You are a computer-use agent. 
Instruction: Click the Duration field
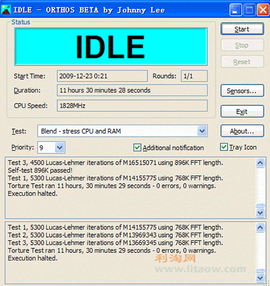click(132, 90)
